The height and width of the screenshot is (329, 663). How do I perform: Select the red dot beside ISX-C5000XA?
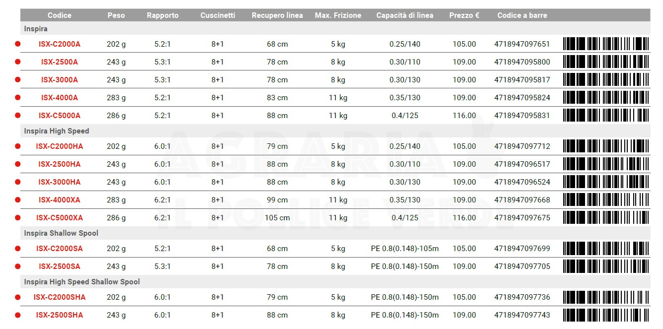click(x=18, y=217)
